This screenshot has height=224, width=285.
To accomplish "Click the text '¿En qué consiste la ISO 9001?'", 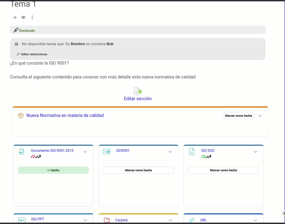I will pyautogui.click(x=40, y=63).
